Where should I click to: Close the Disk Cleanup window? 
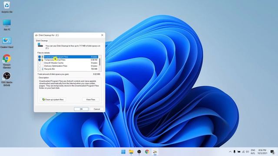tap(102, 35)
